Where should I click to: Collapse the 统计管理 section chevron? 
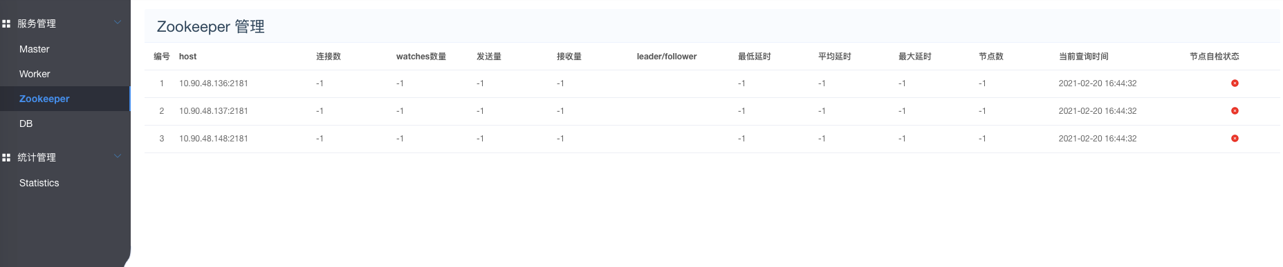coord(118,157)
